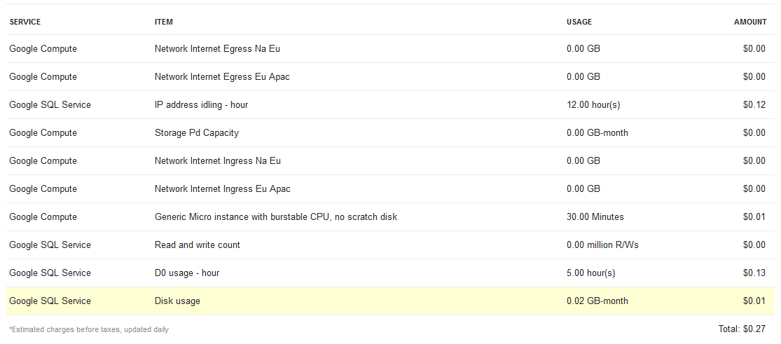This screenshot has width=781, height=344.
Task: Select the Storage Pd Capacity item
Action: 197,133
